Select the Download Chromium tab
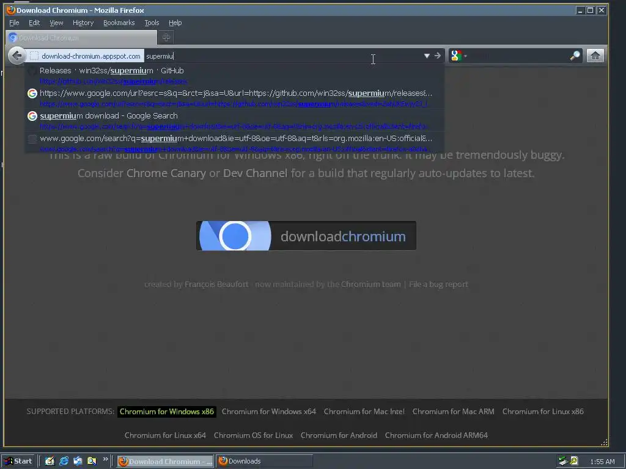Screen dimensions: 626x469 point(81,38)
